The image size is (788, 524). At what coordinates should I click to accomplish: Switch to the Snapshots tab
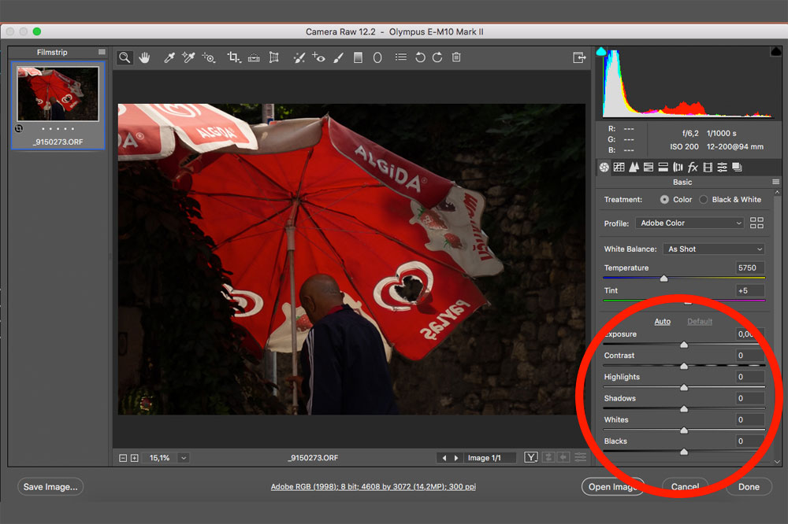click(738, 167)
